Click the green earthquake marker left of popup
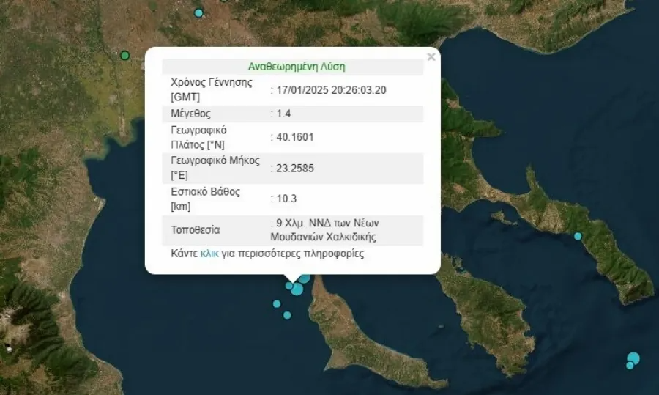The image size is (659, 395). 124,56
